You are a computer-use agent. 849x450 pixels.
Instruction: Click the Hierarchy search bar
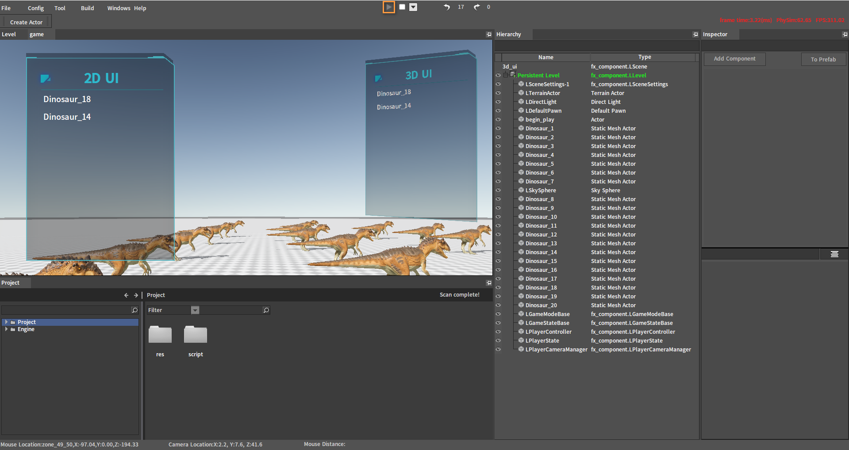click(596, 46)
